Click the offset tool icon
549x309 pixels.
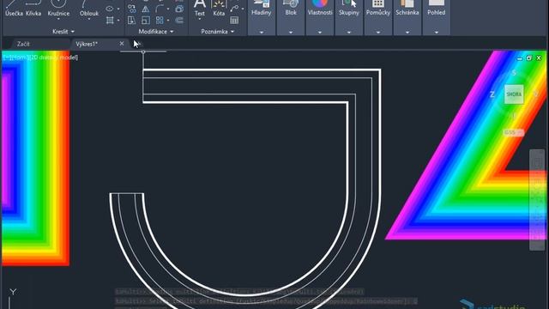[x=179, y=21]
